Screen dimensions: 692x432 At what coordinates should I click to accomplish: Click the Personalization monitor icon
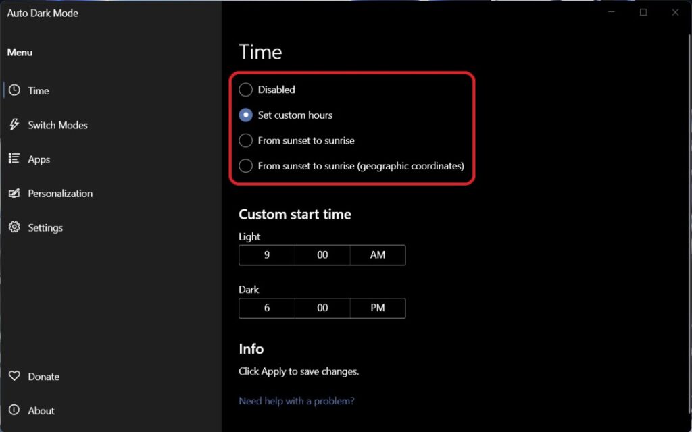point(15,193)
